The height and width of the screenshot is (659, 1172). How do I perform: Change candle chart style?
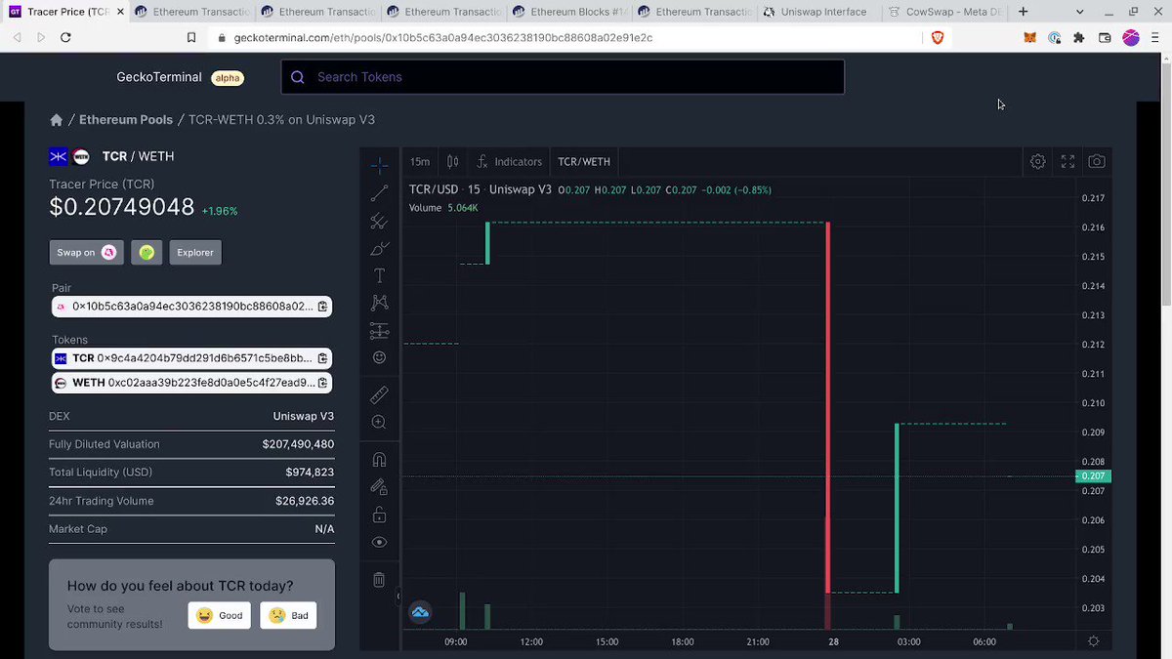451,161
